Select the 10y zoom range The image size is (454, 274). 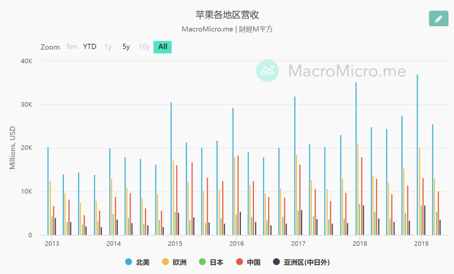[144, 47]
